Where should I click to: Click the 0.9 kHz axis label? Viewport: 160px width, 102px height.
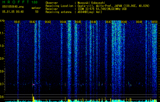[x=2, y=59]
